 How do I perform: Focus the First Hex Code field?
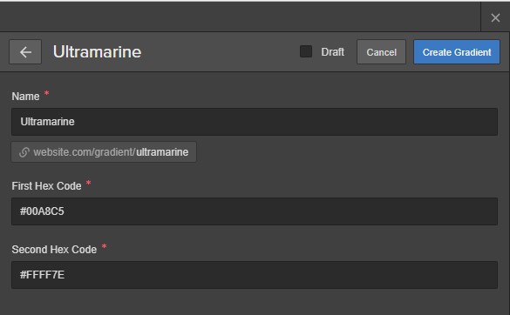pos(255,211)
